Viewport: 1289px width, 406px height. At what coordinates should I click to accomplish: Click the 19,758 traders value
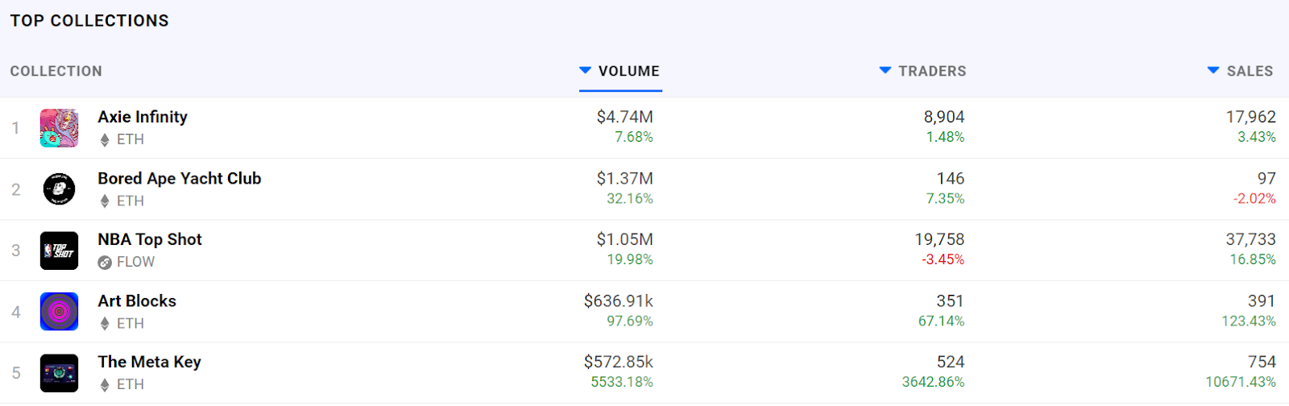click(x=939, y=239)
